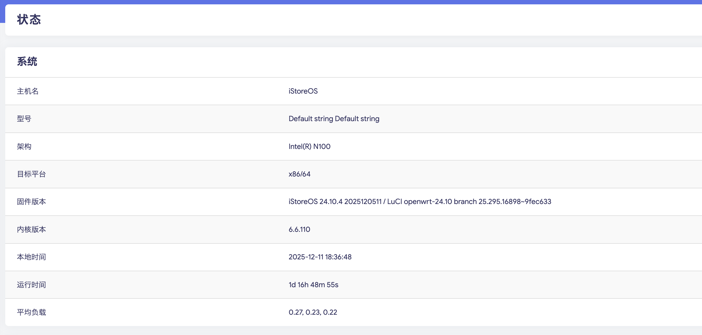Select the 目标平台 row label
This screenshot has height=335, width=702.
point(31,174)
